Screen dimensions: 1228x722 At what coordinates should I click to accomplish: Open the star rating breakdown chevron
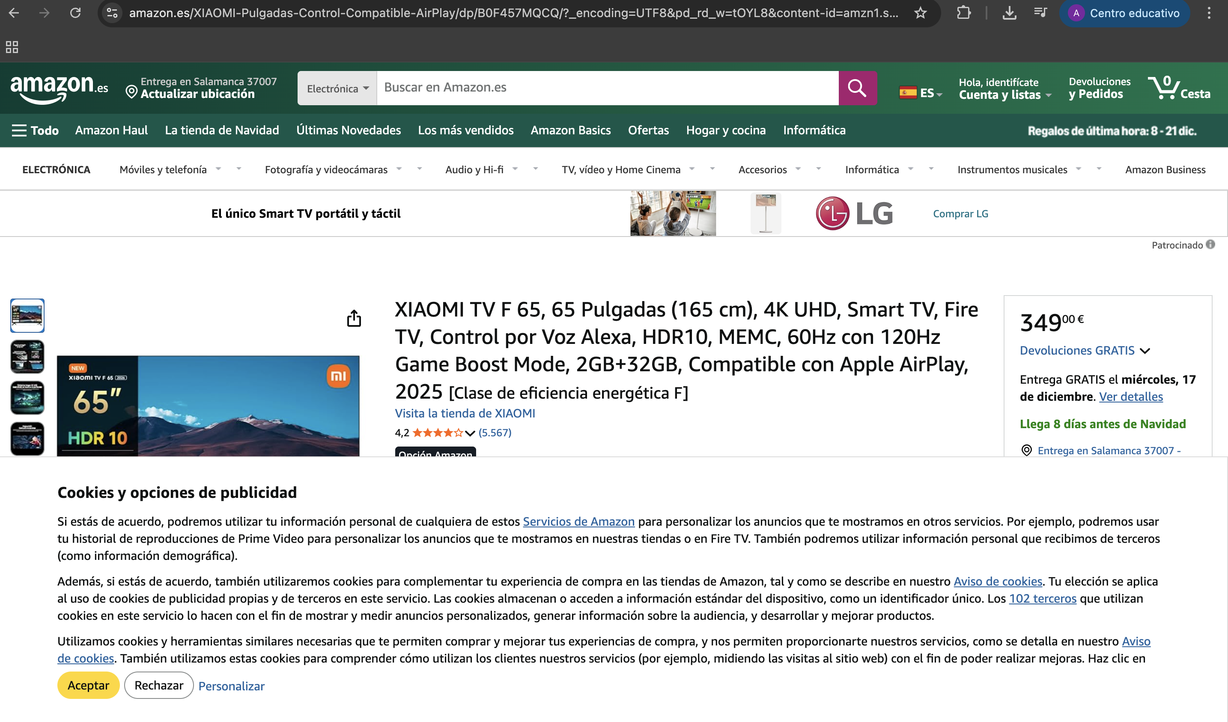pyautogui.click(x=470, y=433)
